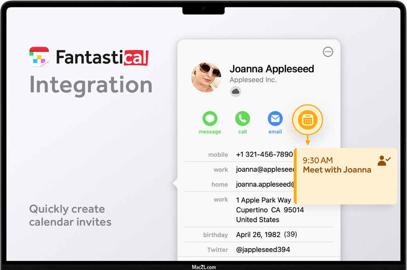Click the orange Fantastical calendar icon

point(308,120)
